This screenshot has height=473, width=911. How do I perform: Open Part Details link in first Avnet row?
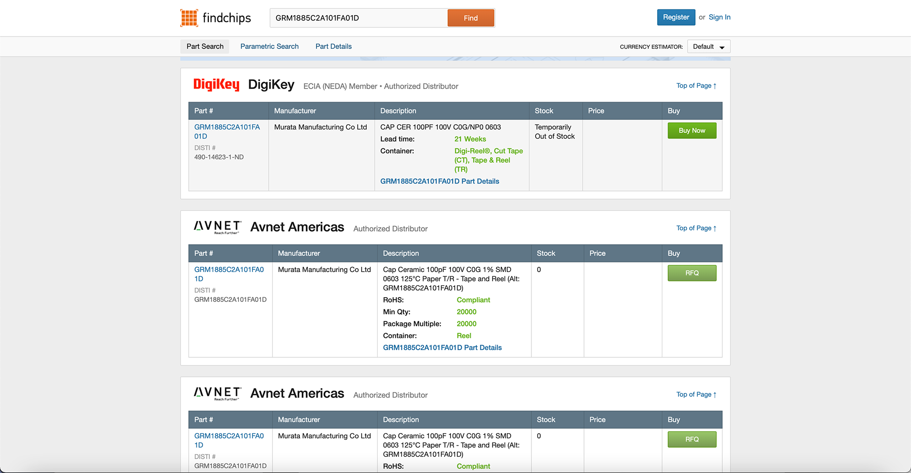click(x=442, y=348)
